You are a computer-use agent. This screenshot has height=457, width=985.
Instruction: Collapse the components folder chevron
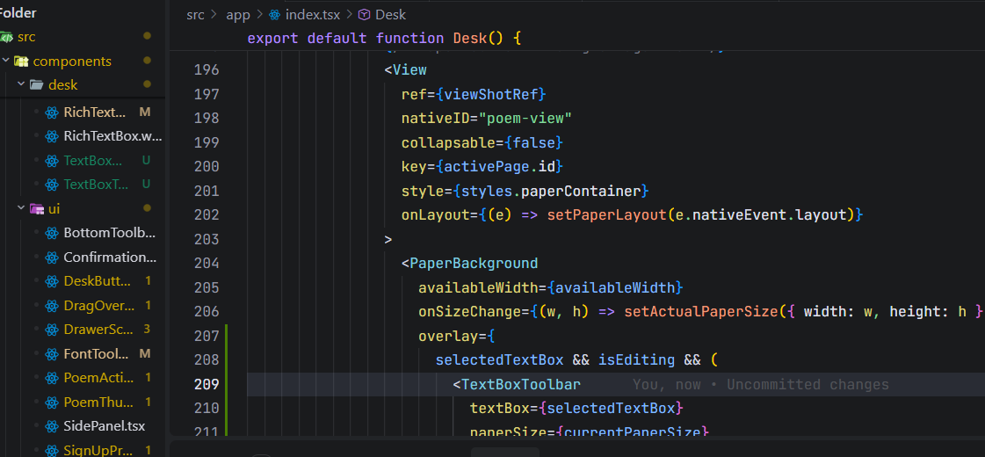(x=6, y=61)
